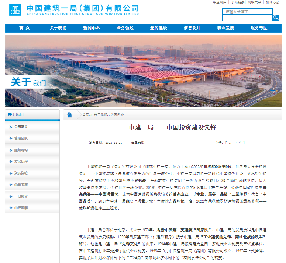Select 管理团队 in the sidebar
This screenshot has height=263, width=286.
click(21, 138)
